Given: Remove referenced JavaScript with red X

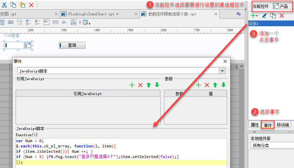Looking at the screenshot, I should [x=140, y=85].
